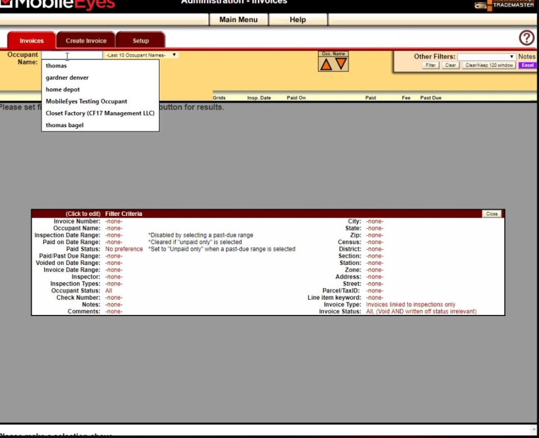Edit the Census filter criterion
539x438 pixels.
tap(374, 242)
